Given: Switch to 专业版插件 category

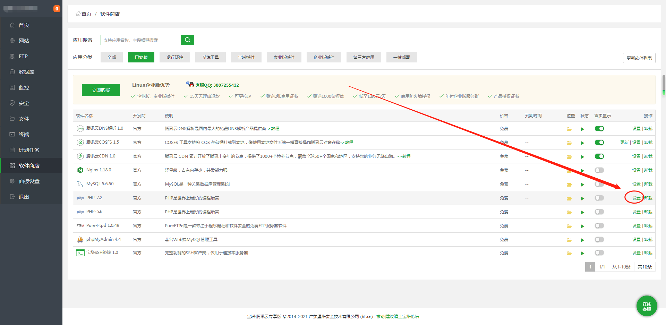Looking at the screenshot, I should [284, 57].
